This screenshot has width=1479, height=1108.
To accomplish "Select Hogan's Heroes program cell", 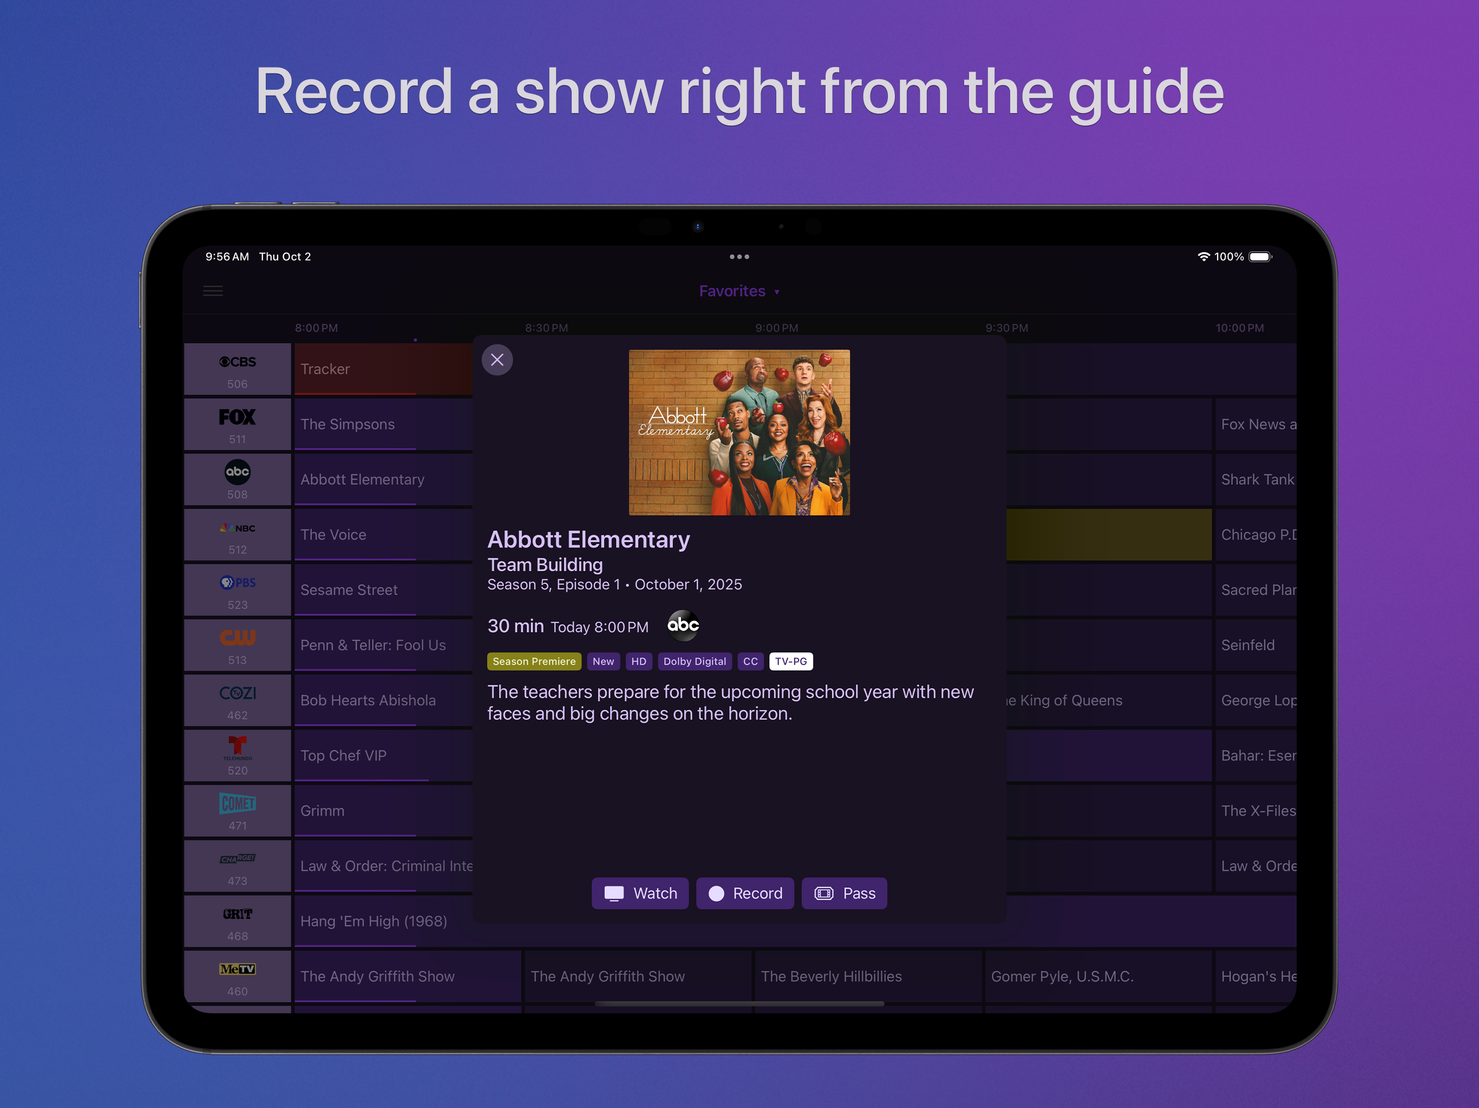I will pos(1255,977).
